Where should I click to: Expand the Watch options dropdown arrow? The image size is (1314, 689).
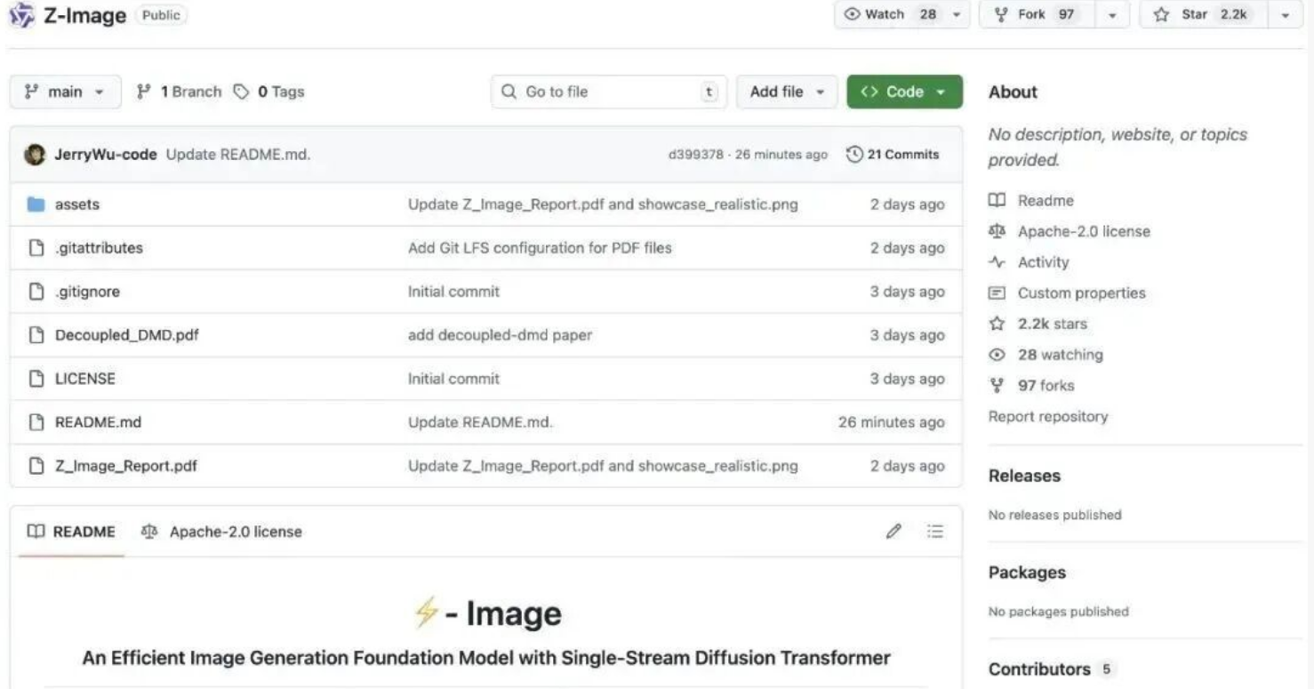957,14
